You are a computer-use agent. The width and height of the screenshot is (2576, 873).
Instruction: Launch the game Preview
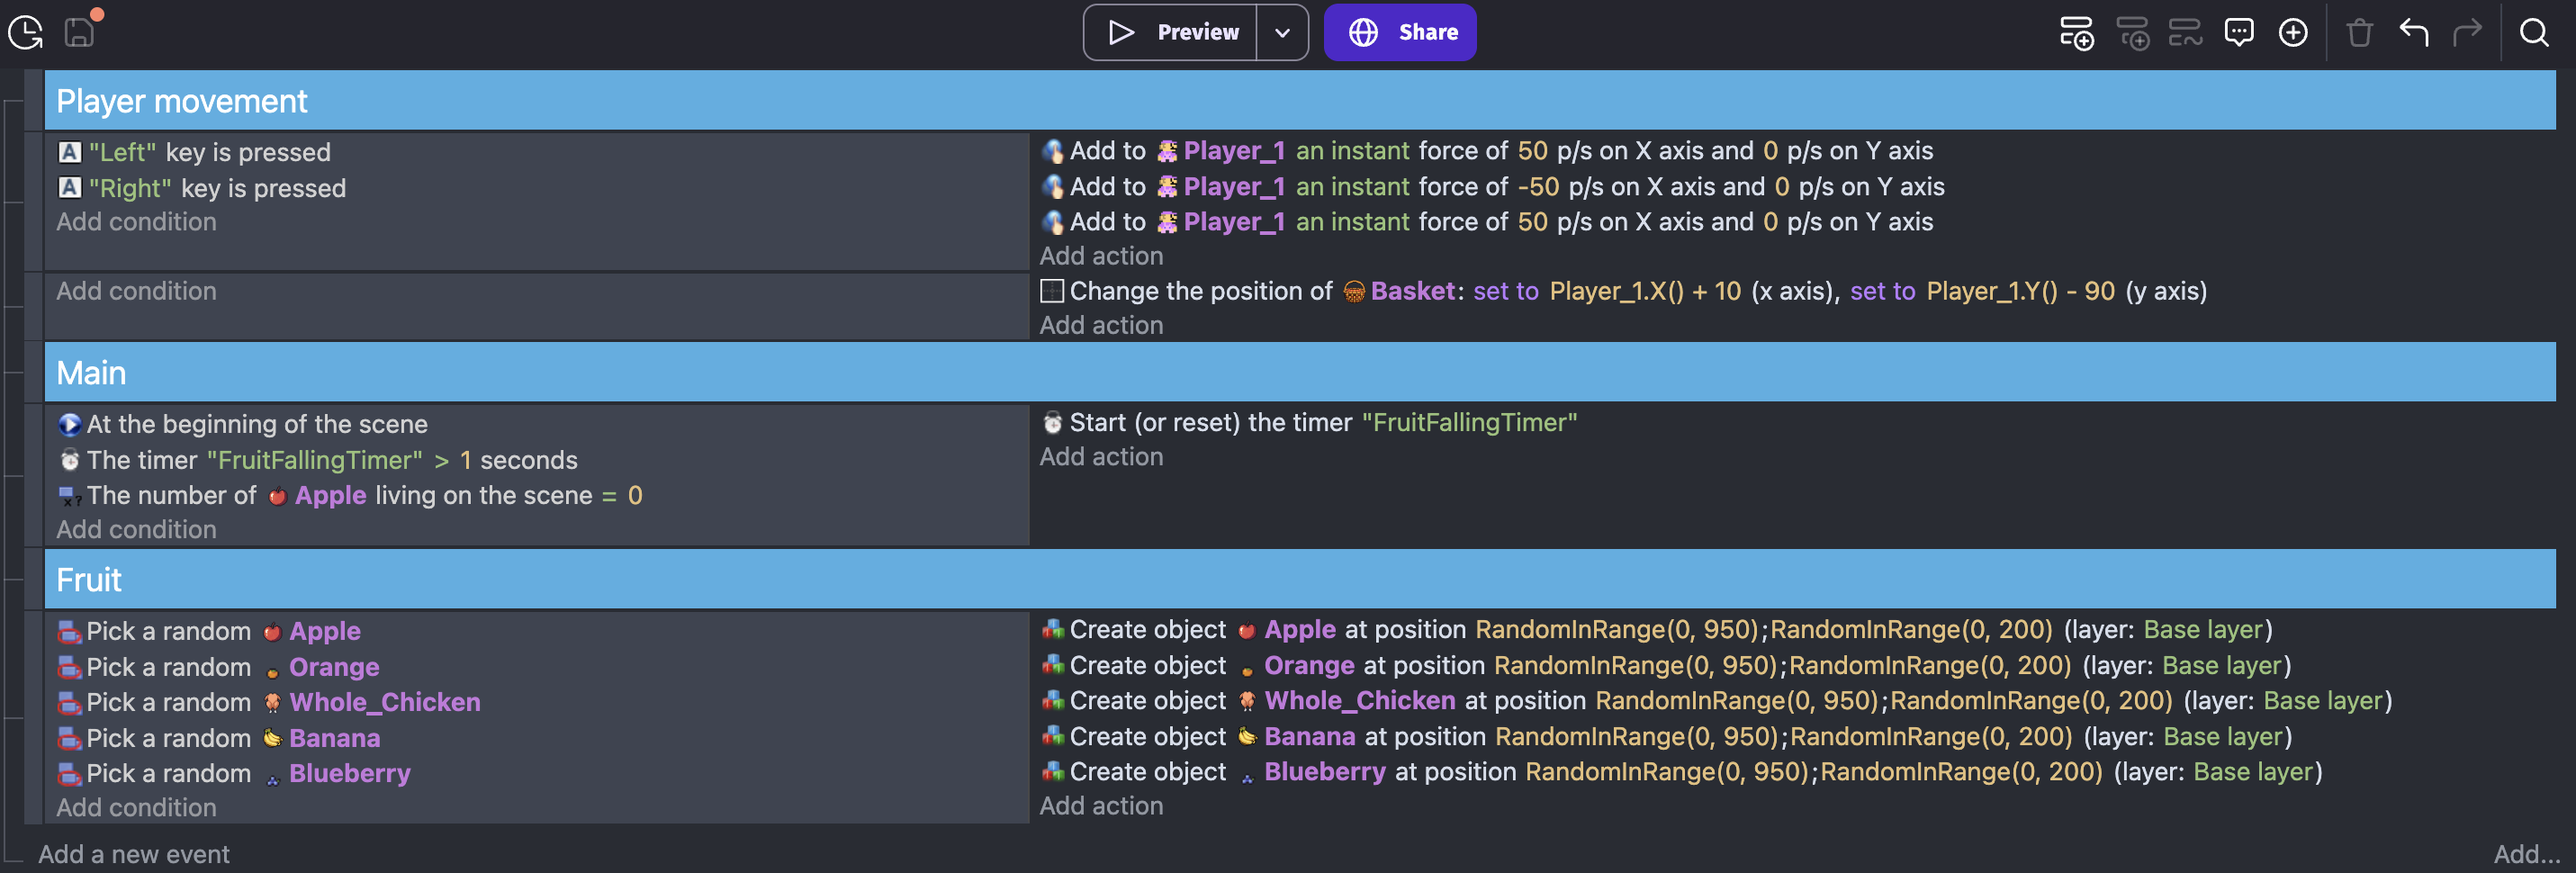[x=1171, y=32]
